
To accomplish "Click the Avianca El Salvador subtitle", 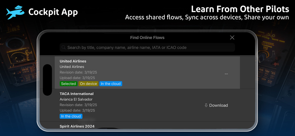I will 76,99.
